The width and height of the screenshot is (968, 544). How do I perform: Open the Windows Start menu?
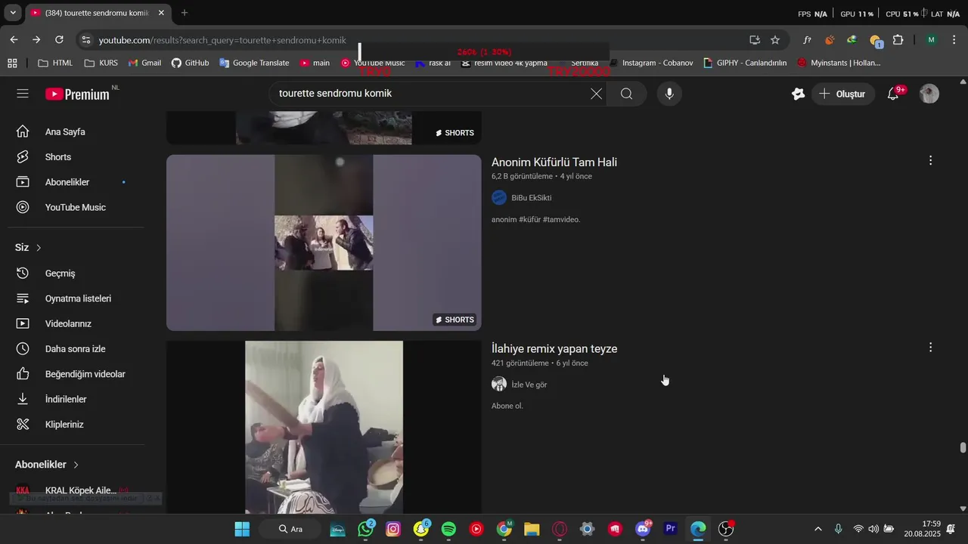[x=242, y=529]
